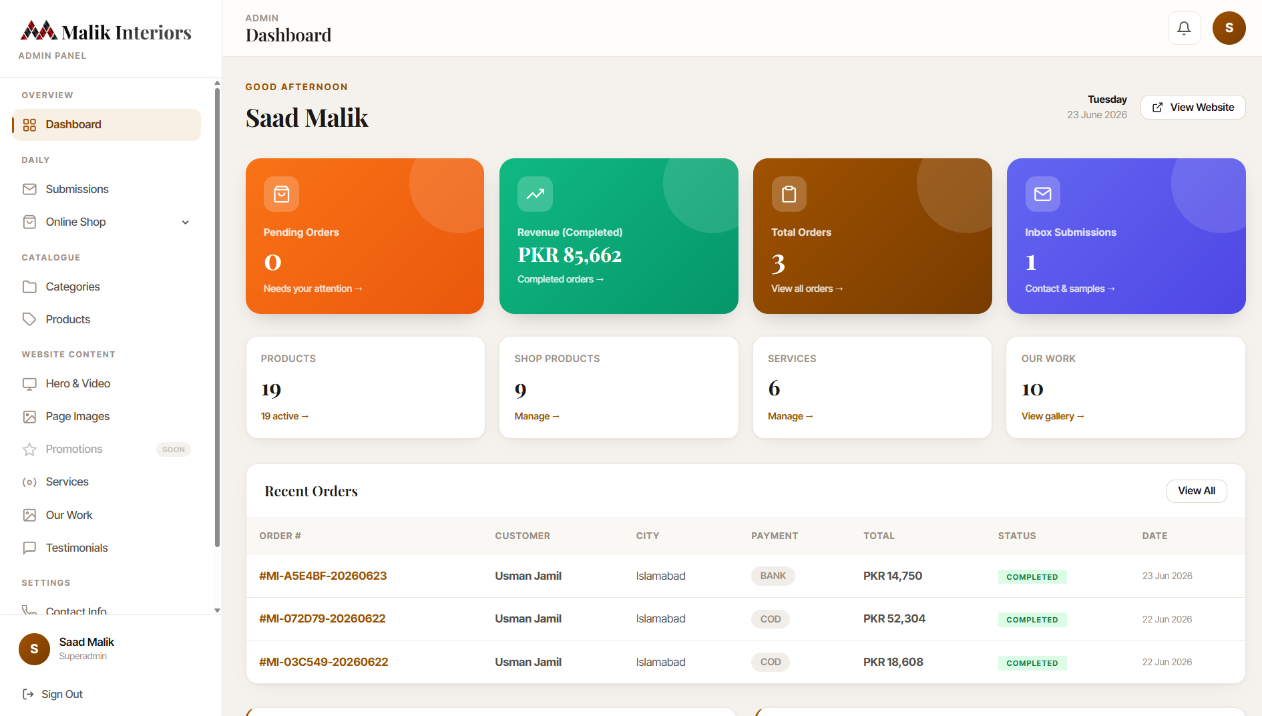Click the Testimonials chat bubble icon
Image resolution: width=1262 pixels, height=716 pixels.
(29, 548)
